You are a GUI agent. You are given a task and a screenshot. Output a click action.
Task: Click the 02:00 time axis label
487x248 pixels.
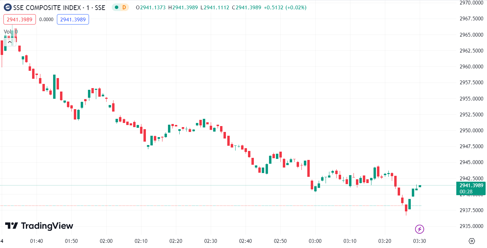click(106, 241)
